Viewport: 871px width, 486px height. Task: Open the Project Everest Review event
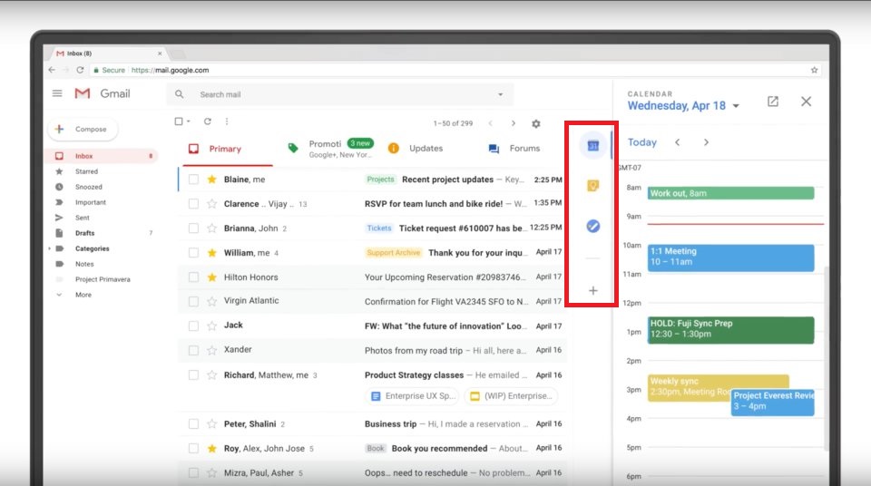pyautogui.click(x=773, y=403)
